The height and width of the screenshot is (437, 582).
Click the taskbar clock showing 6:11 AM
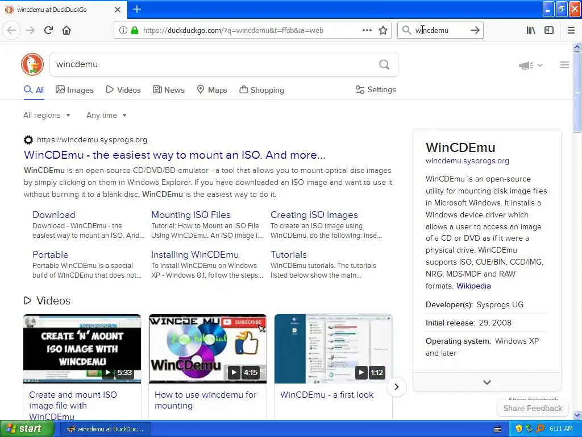pyautogui.click(x=561, y=429)
